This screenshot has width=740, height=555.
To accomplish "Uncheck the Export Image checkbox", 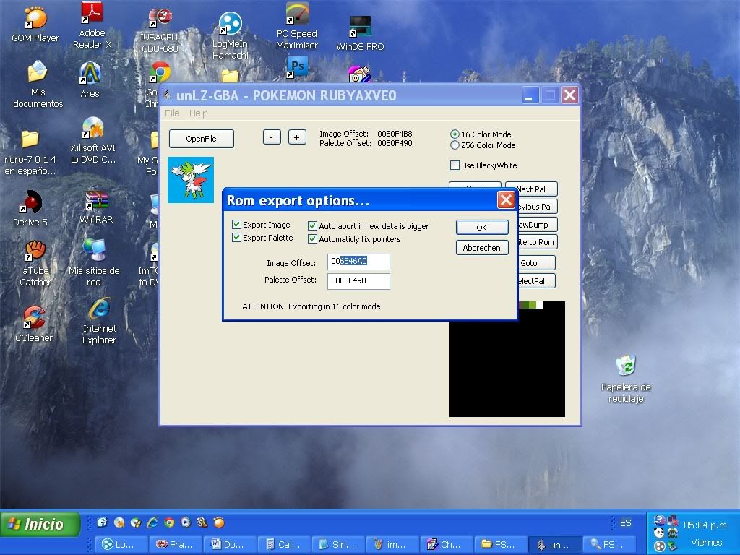I will click(x=236, y=224).
